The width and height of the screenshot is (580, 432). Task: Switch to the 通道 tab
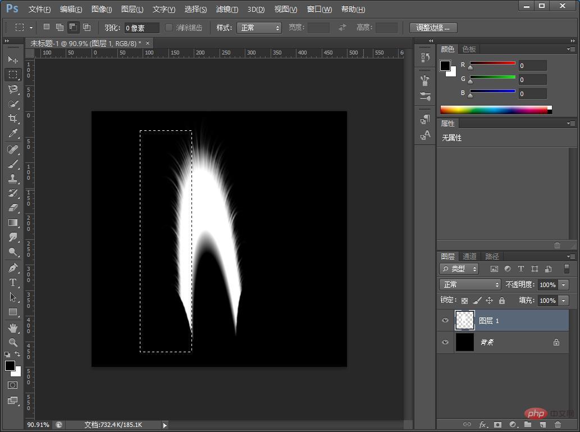(x=469, y=256)
